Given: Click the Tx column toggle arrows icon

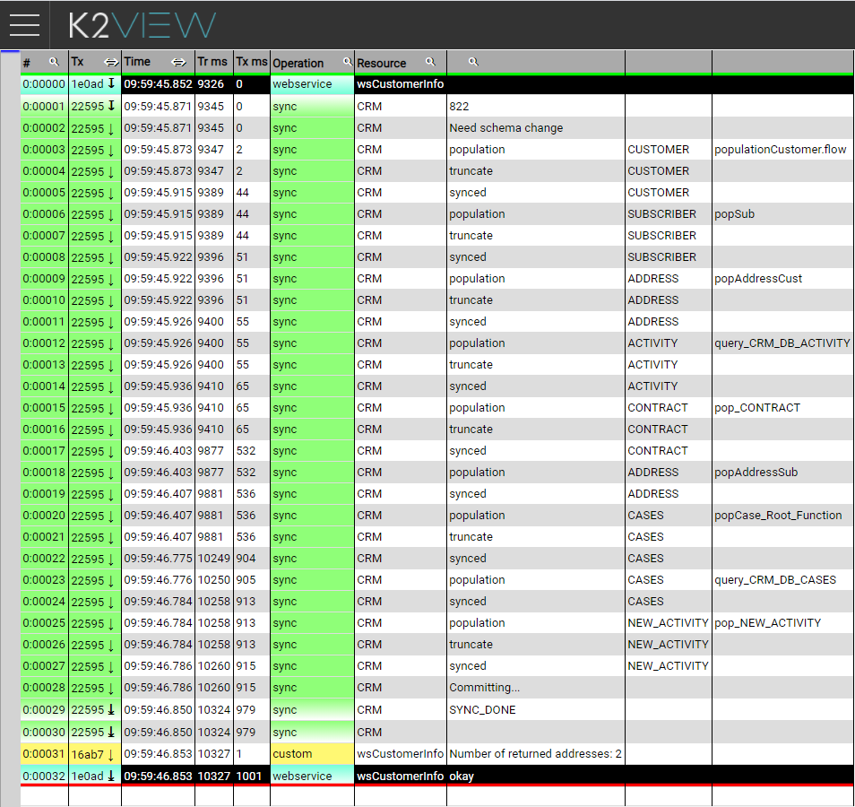Looking at the screenshot, I should click(x=111, y=62).
